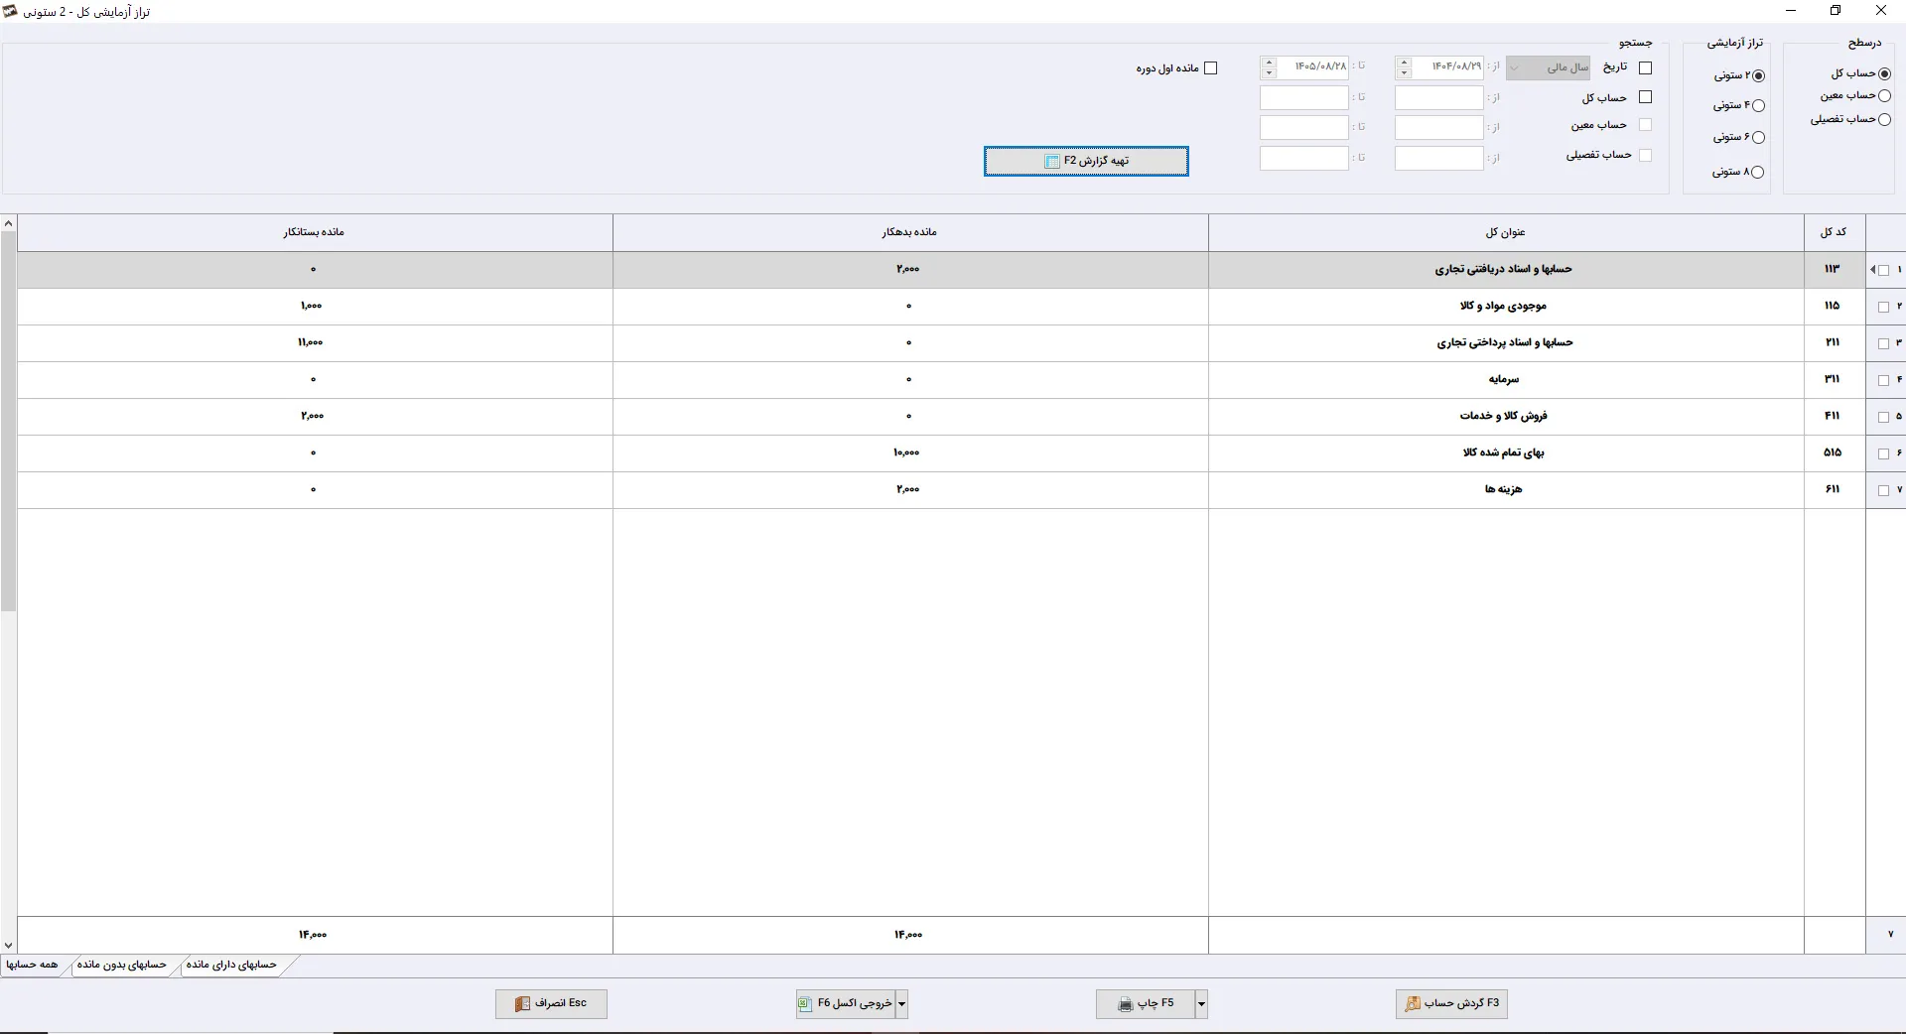Tick the حساب کل checkbox in جستجو section
This screenshot has height=1034, width=1906.
point(1645,97)
